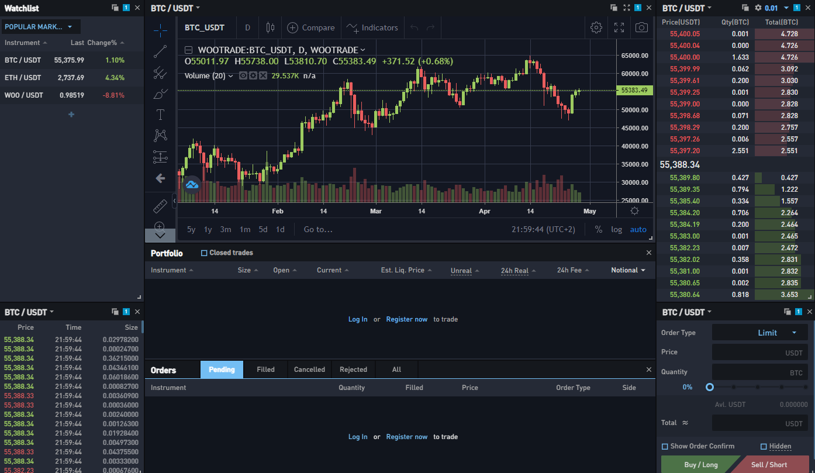Toggle percent scale on the chart
The image size is (815, 473).
click(599, 229)
